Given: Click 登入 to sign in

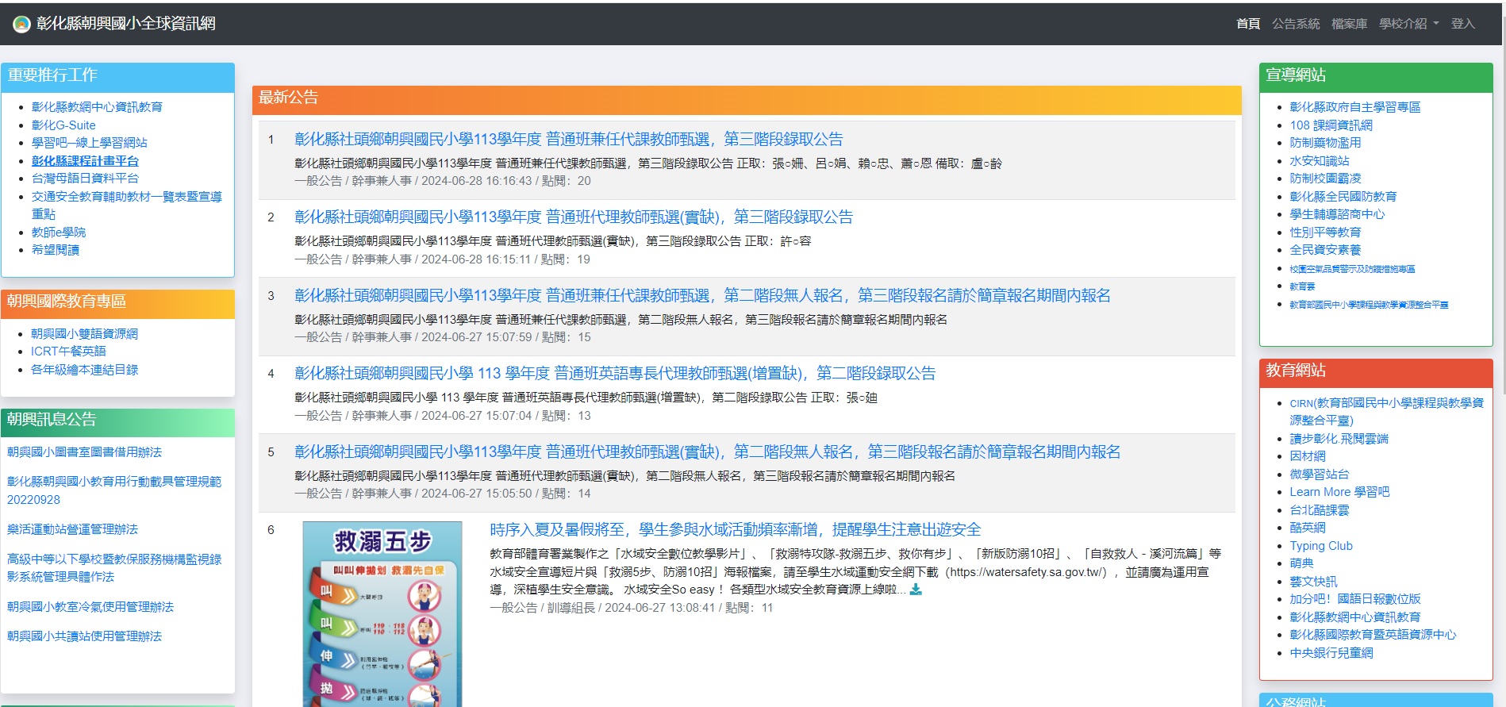Looking at the screenshot, I should coord(1462,24).
